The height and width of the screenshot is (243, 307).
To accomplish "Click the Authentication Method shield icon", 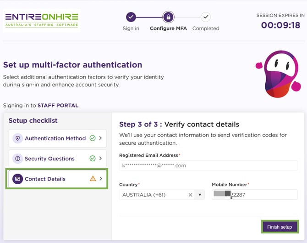I will (17, 138).
